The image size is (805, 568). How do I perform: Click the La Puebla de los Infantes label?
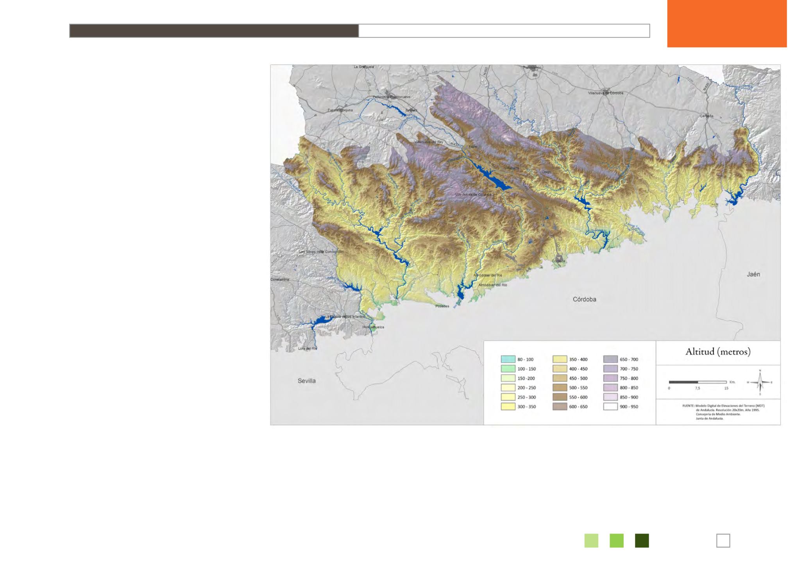345,316
